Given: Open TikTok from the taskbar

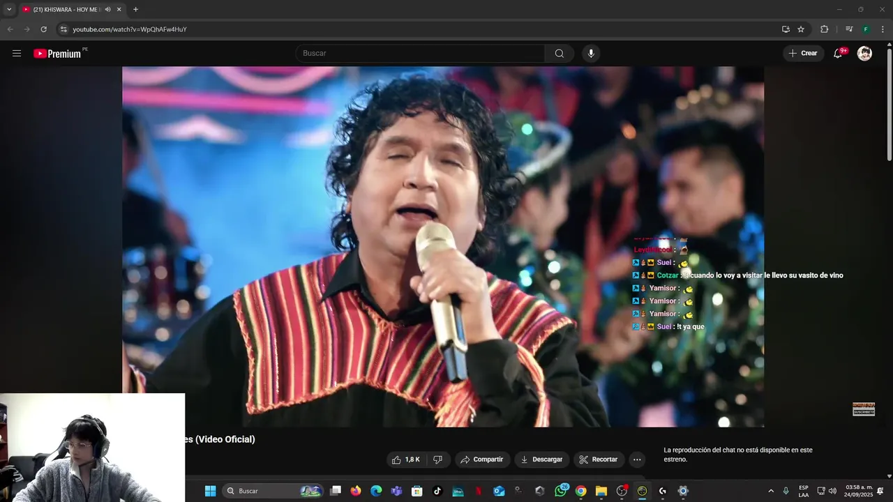Looking at the screenshot, I should click(x=437, y=491).
